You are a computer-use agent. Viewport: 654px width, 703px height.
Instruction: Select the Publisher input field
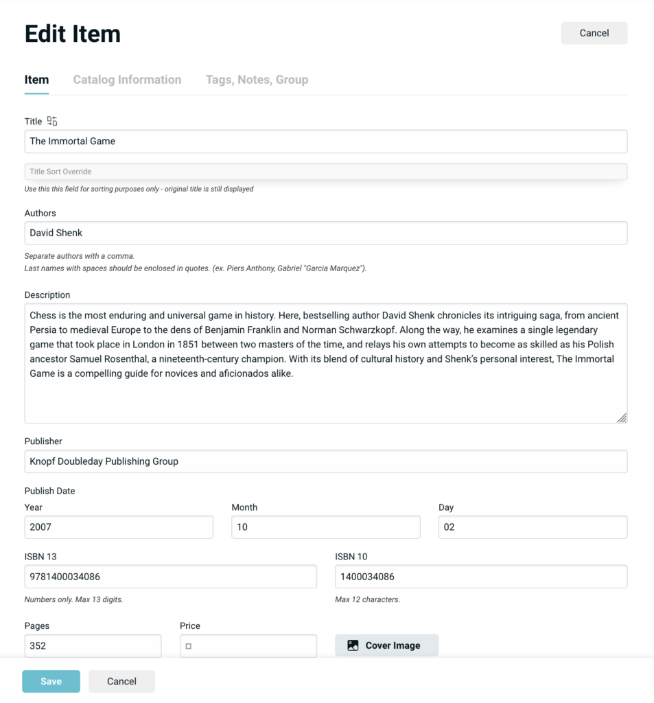[x=325, y=461]
